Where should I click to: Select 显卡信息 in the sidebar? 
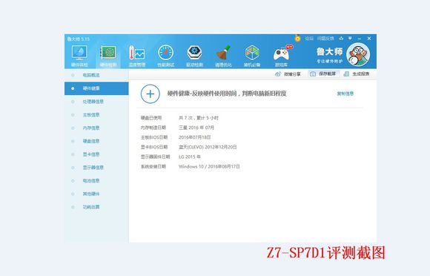96,154
